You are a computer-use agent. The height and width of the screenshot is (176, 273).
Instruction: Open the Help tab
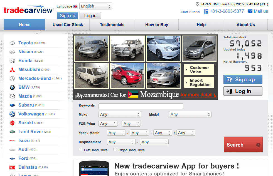point(201,25)
